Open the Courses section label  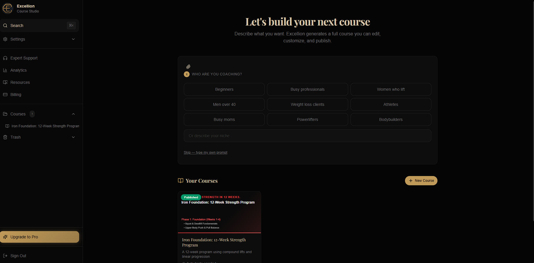point(18,114)
